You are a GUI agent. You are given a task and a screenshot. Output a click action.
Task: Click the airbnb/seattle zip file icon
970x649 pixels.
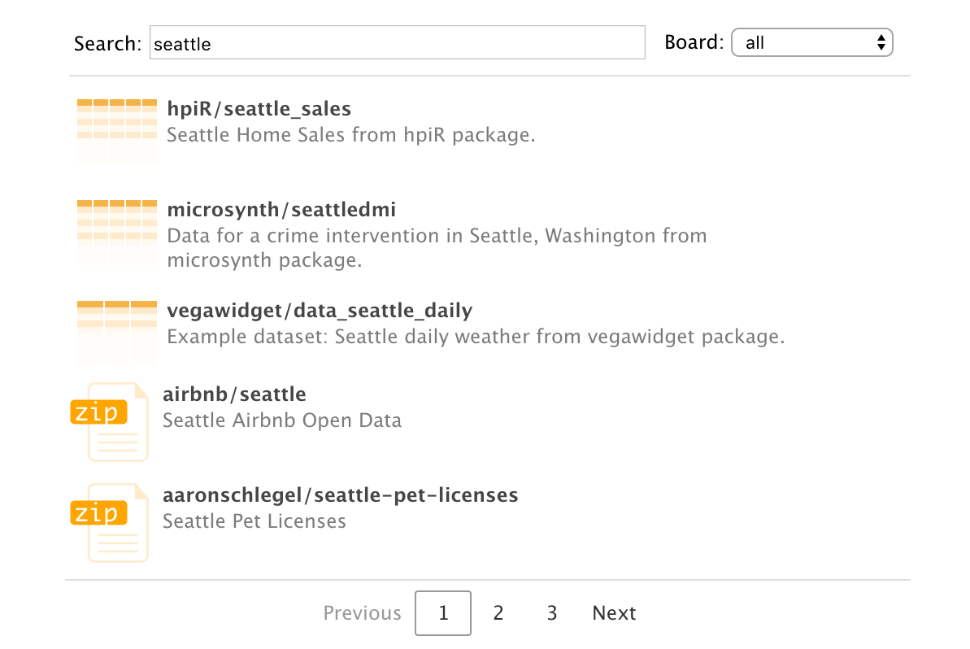pyautogui.click(x=111, y=420)
